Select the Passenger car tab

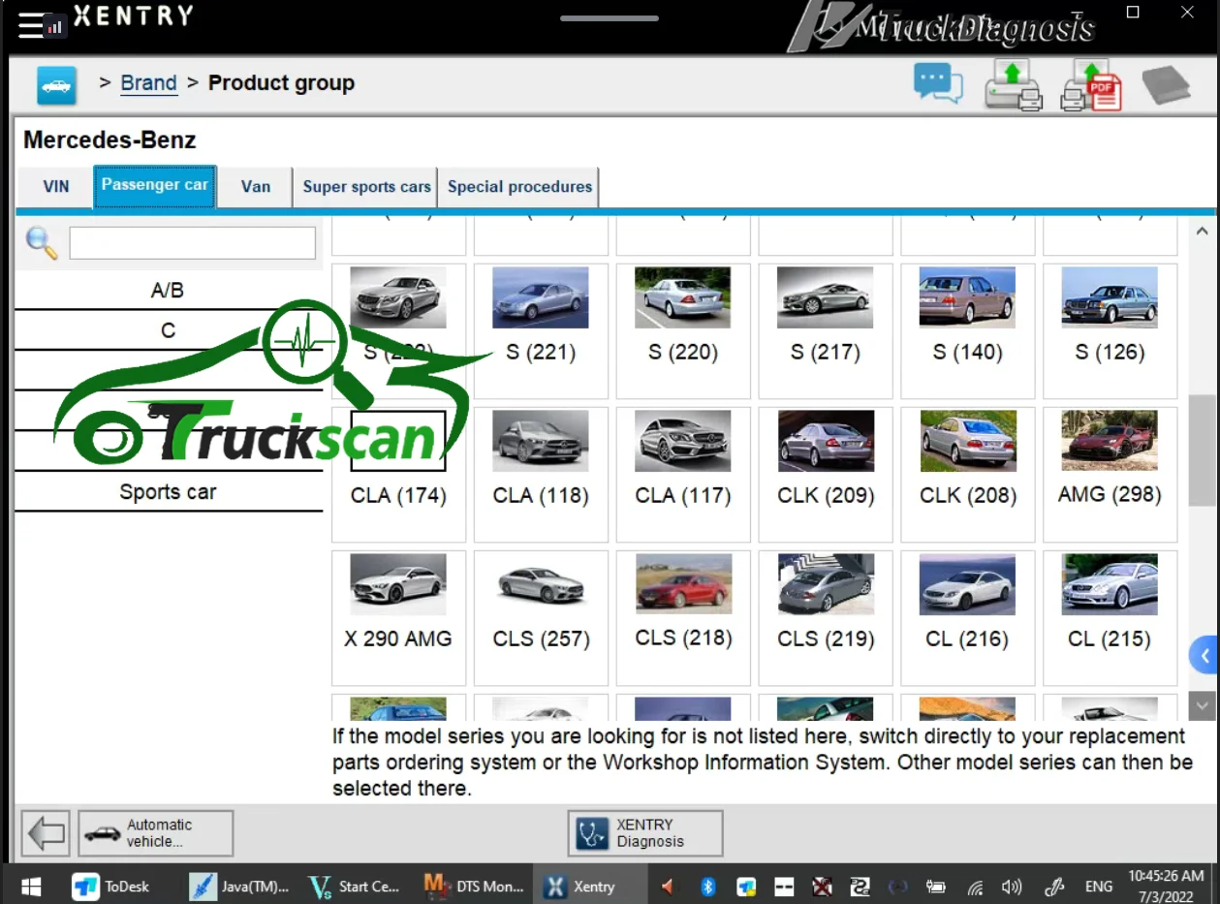pyautogui.click(x=155, y=185)
